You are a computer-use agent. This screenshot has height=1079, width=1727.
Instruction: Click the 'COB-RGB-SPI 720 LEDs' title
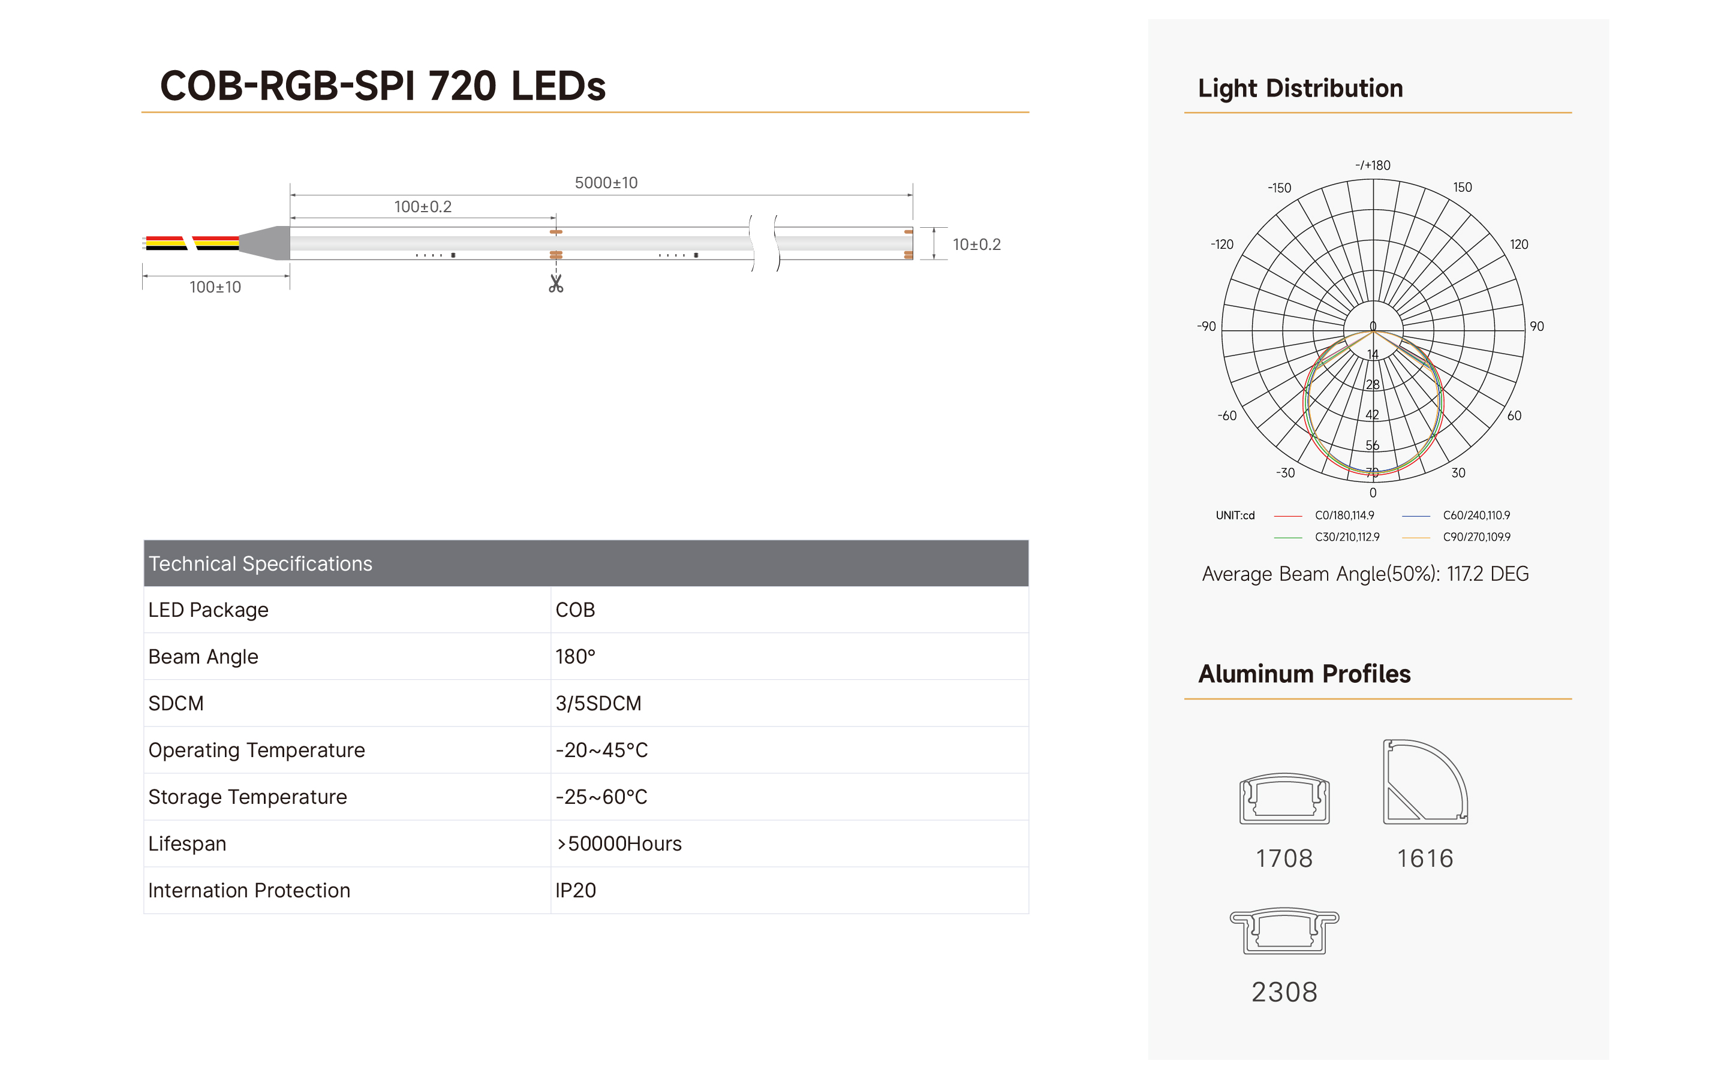(x=383, y=86)
